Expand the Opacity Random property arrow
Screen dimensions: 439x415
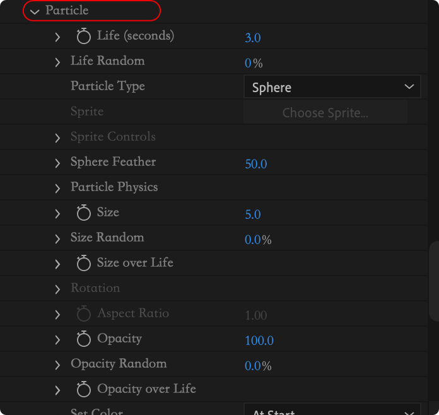click(x=57, y=365)
